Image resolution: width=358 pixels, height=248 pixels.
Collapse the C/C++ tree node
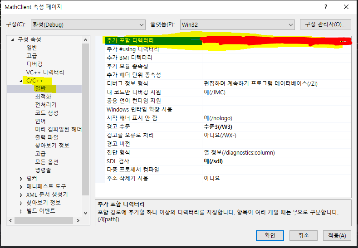(21, 81)
